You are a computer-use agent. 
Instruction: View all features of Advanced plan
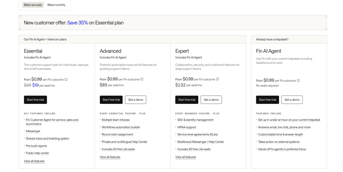[x=110, y=157]
